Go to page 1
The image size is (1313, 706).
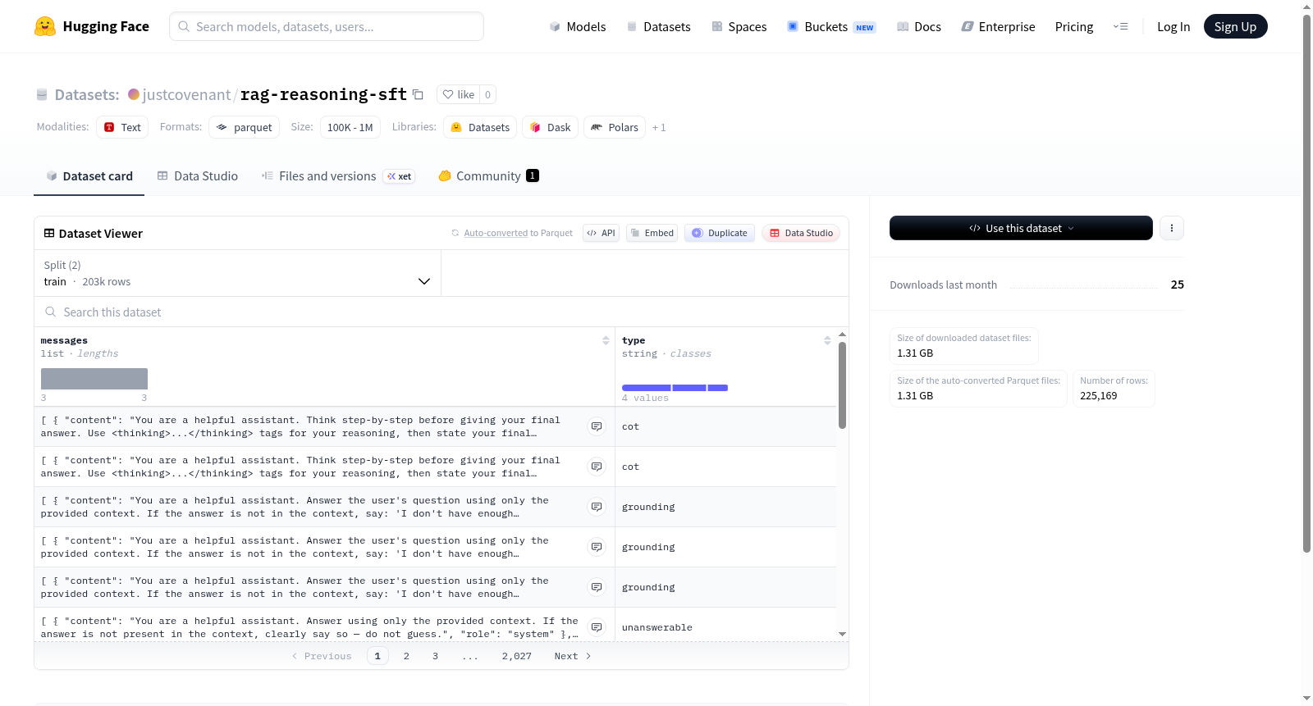point(377,656)
